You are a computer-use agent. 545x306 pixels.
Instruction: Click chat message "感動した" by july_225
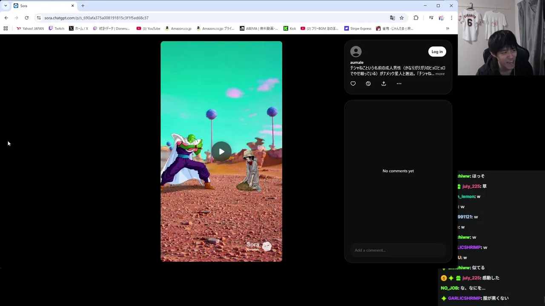click(x=491, y=278)
